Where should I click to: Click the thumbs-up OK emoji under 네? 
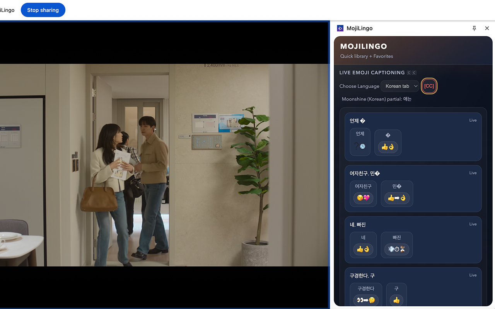[363, 249]
